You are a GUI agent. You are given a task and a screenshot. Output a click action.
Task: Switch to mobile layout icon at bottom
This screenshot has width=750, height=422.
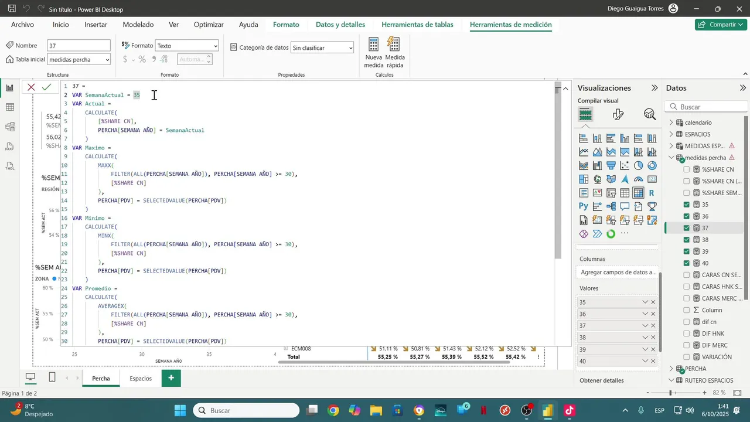(x=52, y=377)
